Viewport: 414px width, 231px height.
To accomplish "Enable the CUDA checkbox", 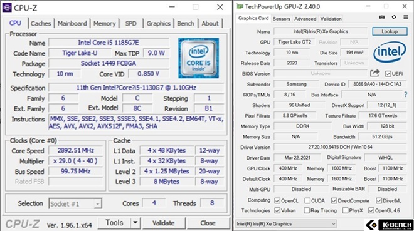I will click(x=307, y=201).
